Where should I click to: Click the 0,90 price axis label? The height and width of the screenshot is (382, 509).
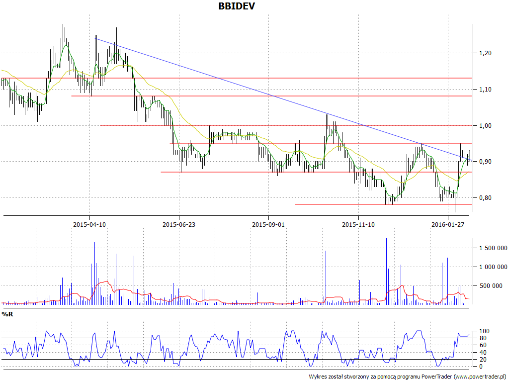[485, 162]
